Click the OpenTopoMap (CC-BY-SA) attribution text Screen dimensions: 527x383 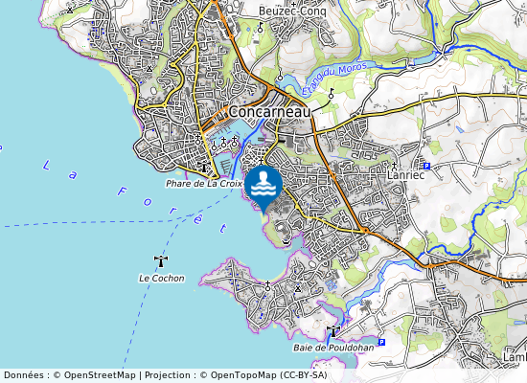coord(268,375)
